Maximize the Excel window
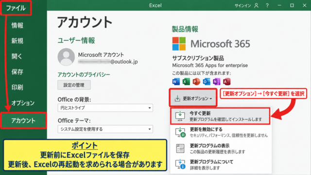 tap(292, 5)
